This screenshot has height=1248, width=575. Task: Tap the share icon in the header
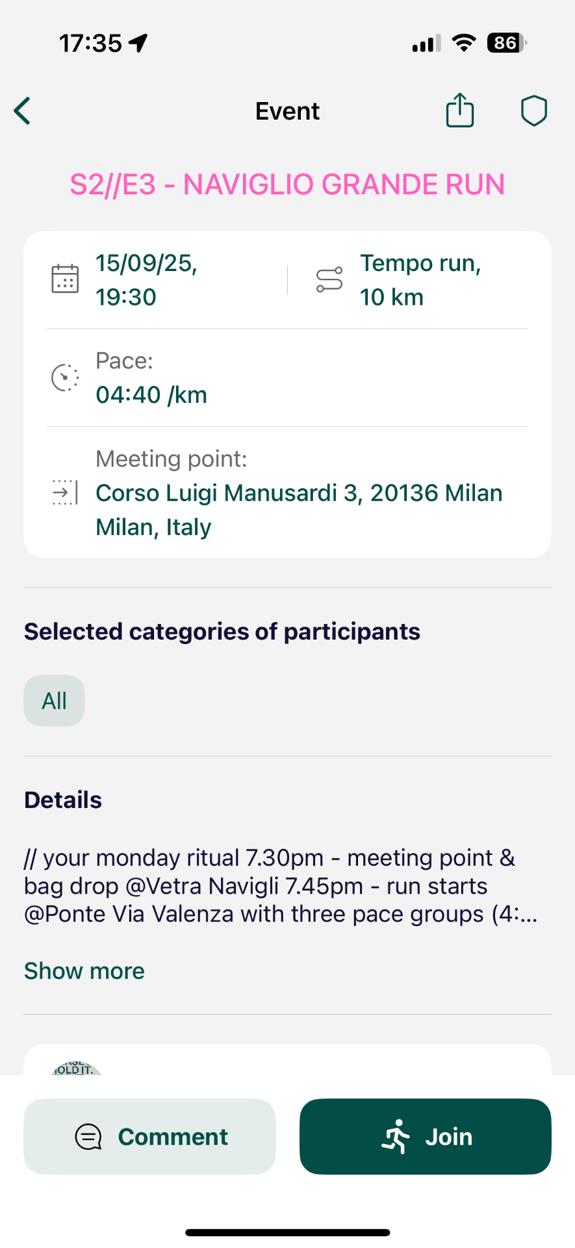click(x=459, y=110)
